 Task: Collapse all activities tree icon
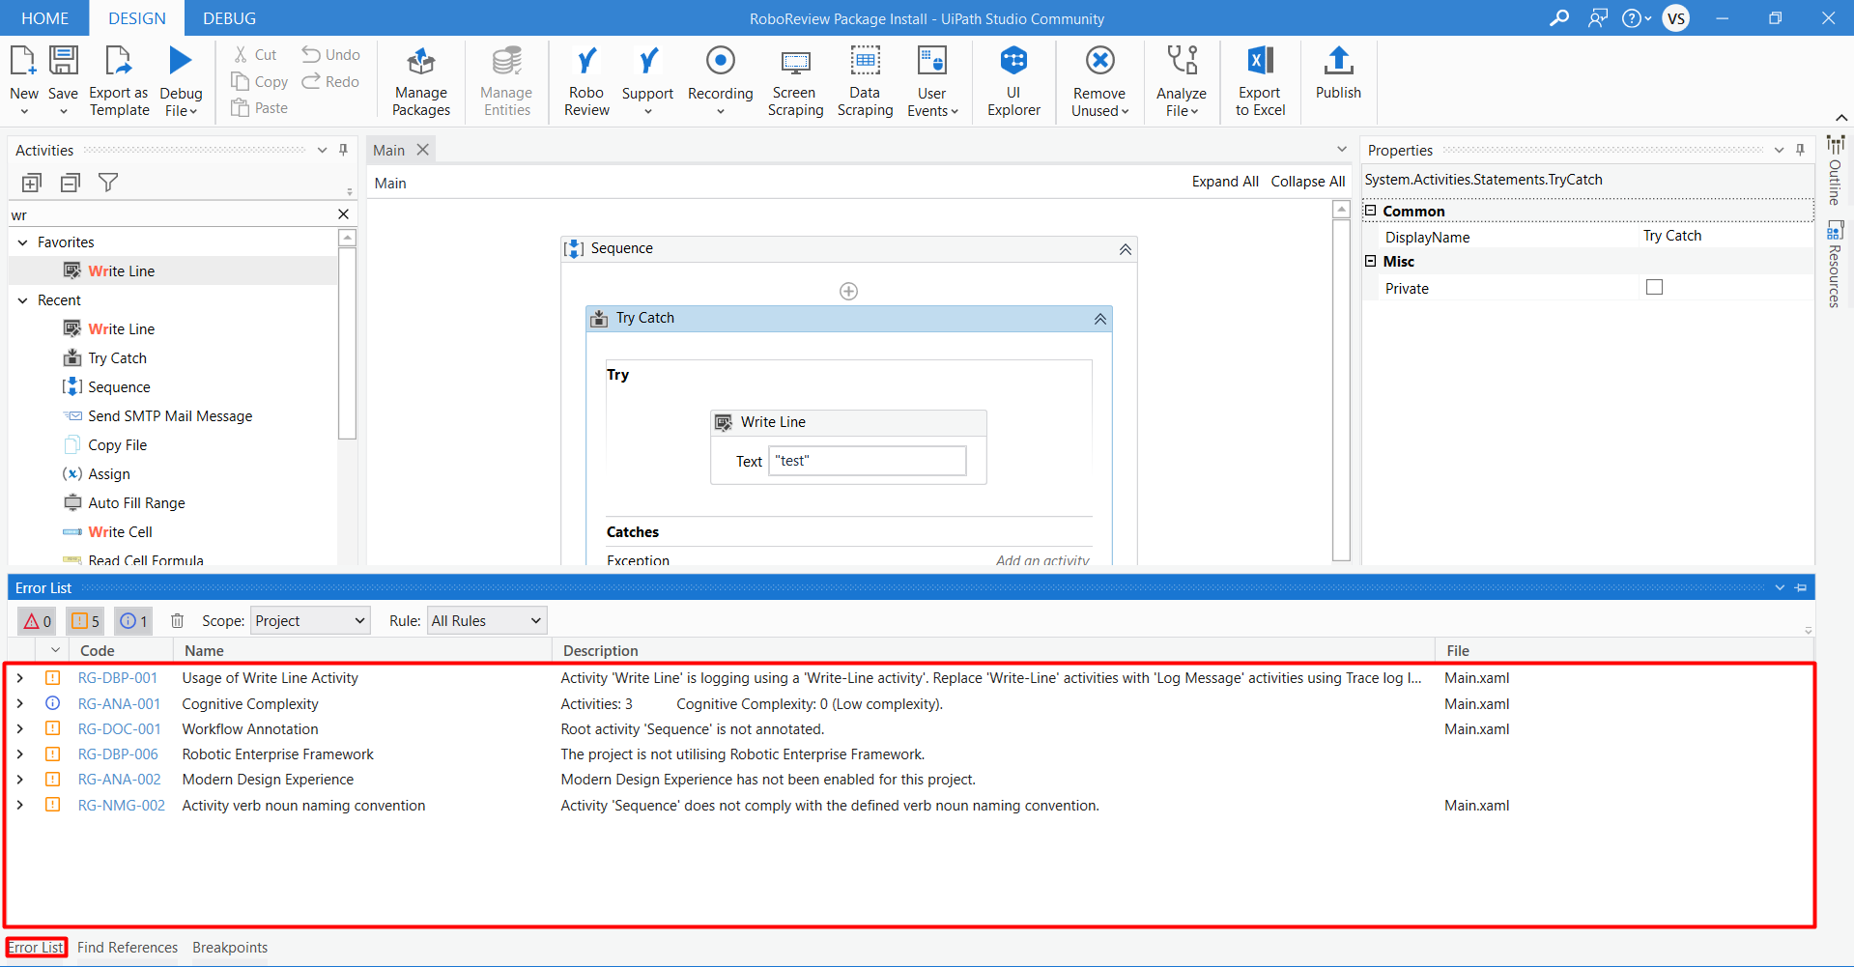(x=70, y=183)
